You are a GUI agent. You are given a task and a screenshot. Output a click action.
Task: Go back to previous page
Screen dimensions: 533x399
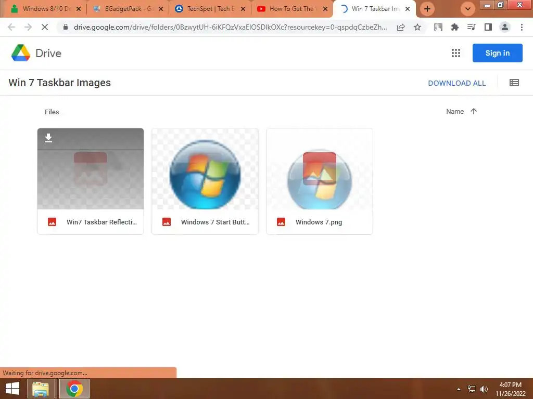[x=11, y=27]
